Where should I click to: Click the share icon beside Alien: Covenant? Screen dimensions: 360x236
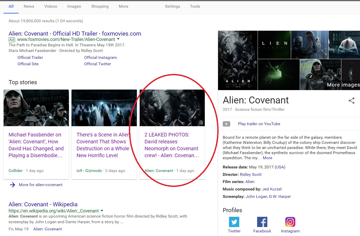point(352,101)
